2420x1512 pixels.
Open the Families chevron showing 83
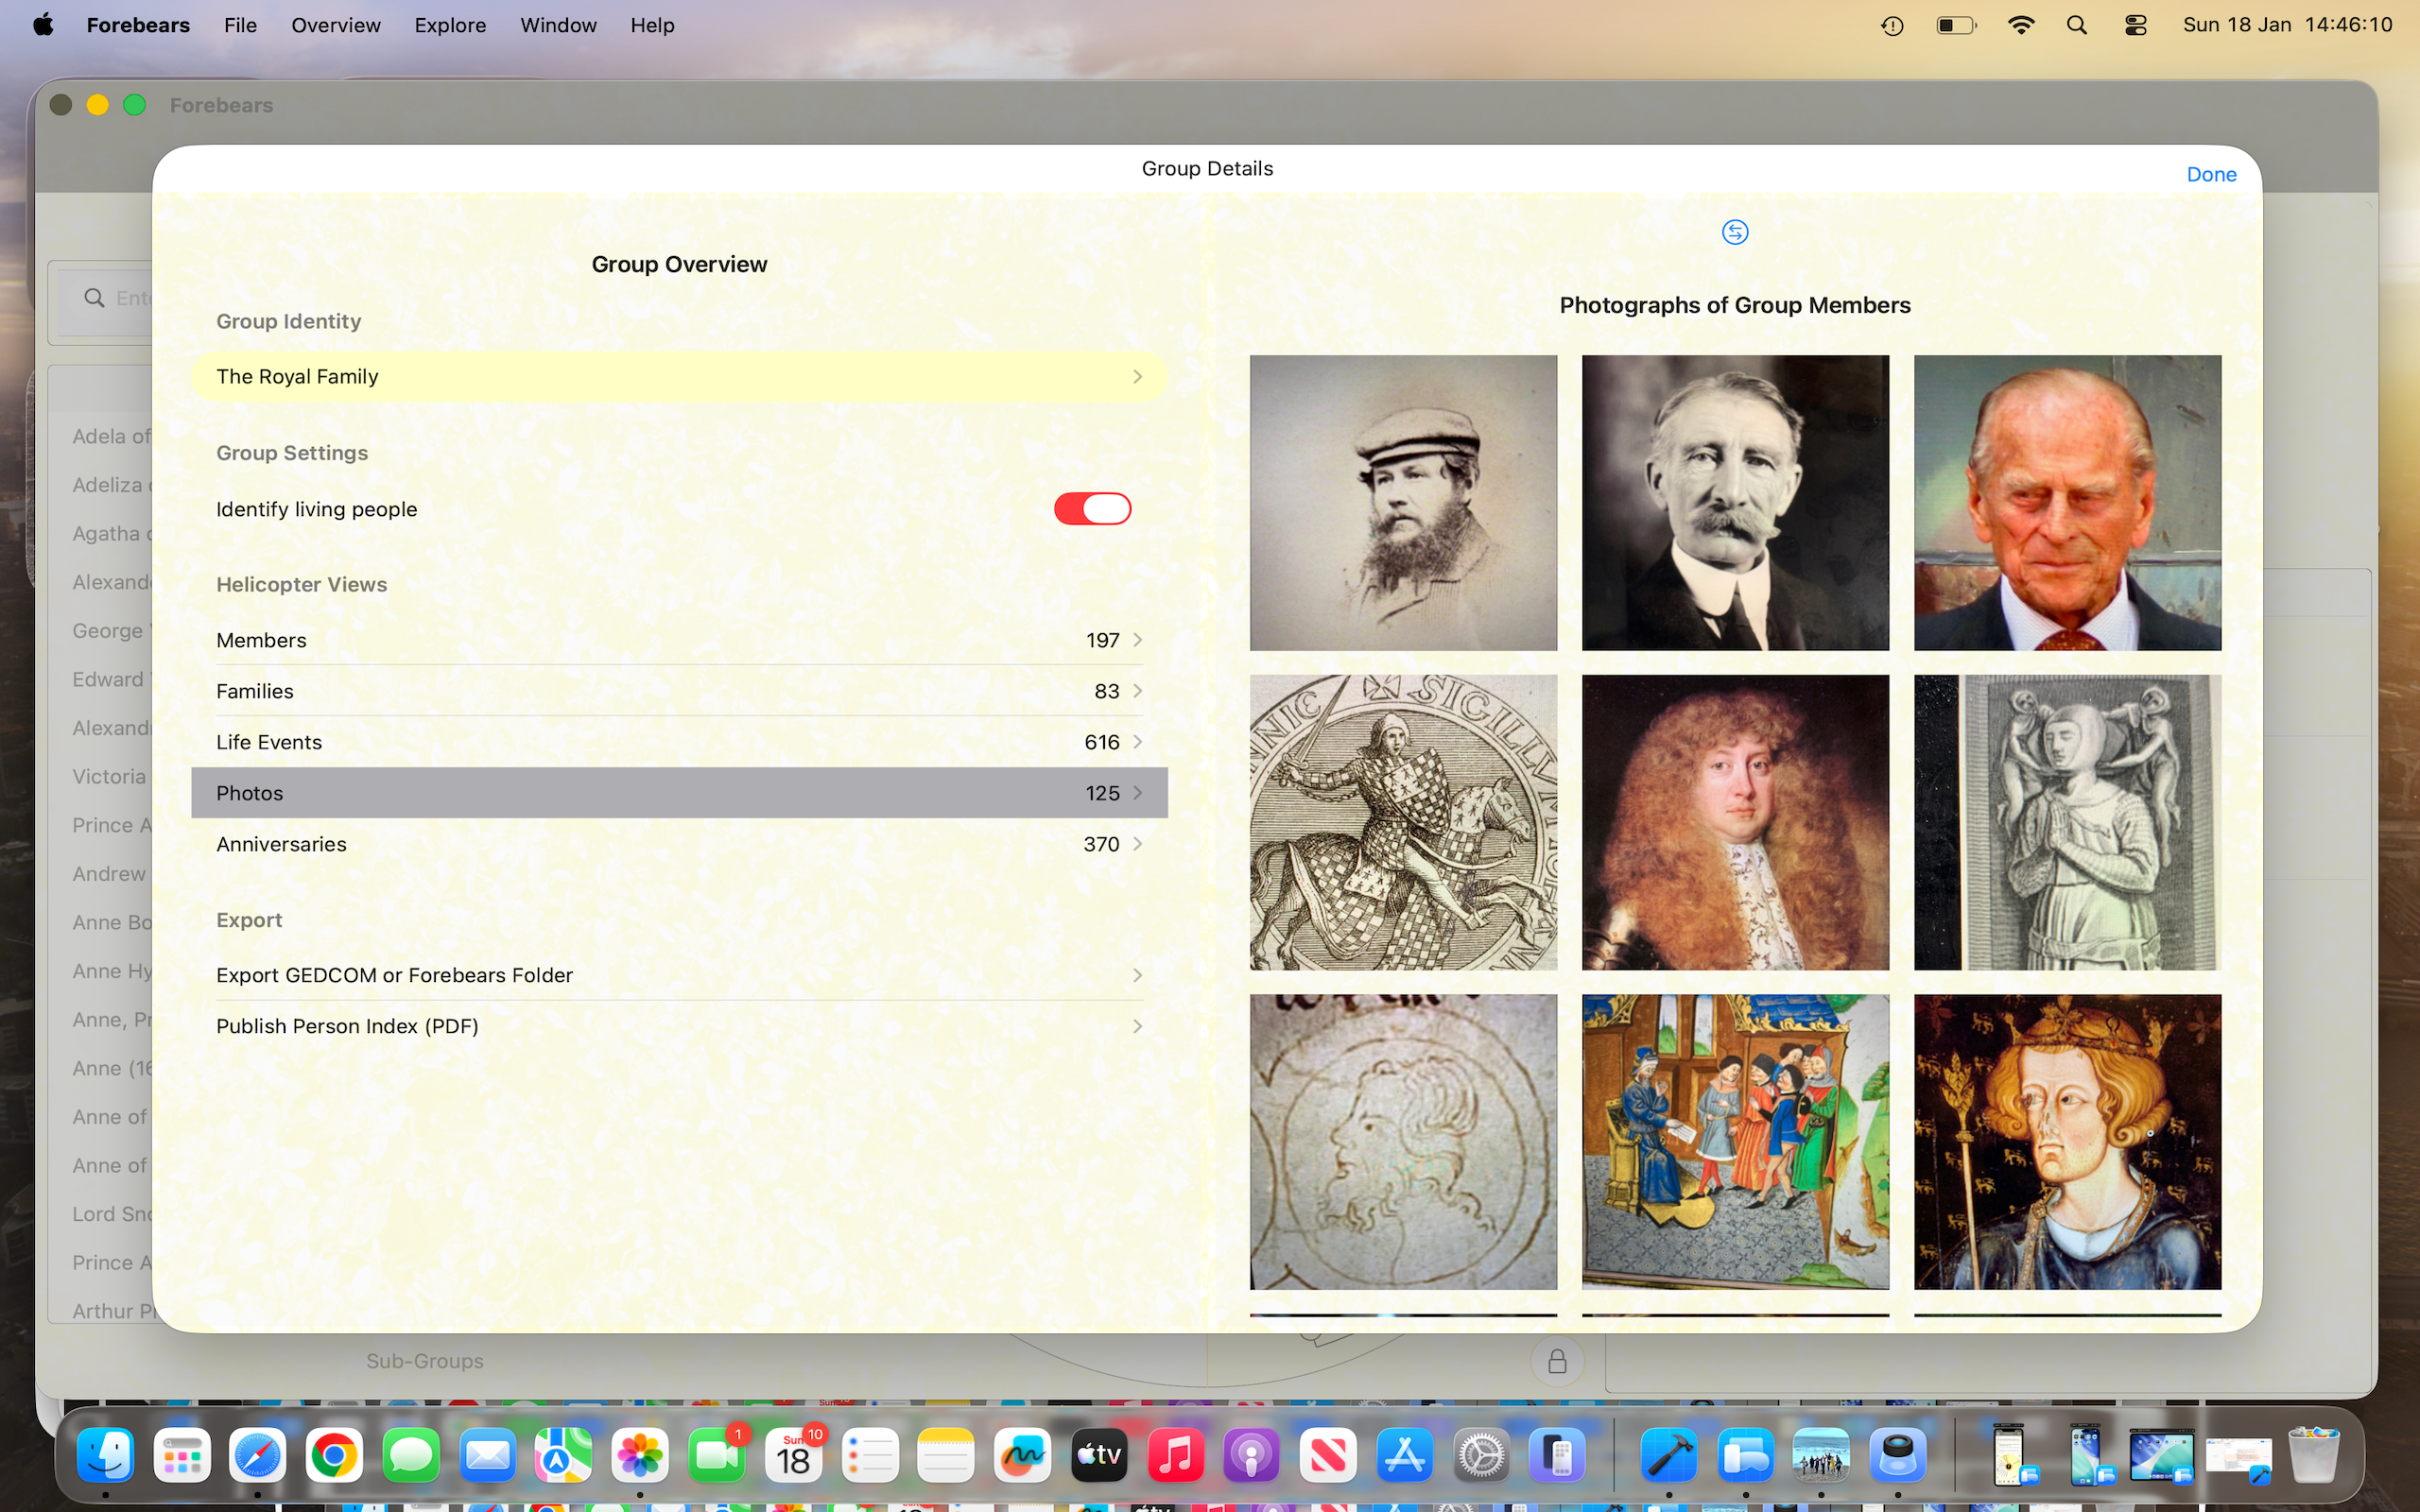click(1137, 691)
